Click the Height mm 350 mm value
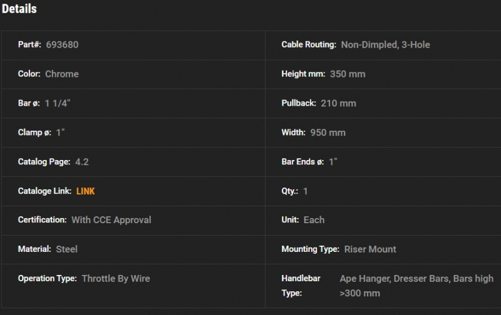Viewport: 501px width, 315px height. pyautogui.click(x=348, y=74)
